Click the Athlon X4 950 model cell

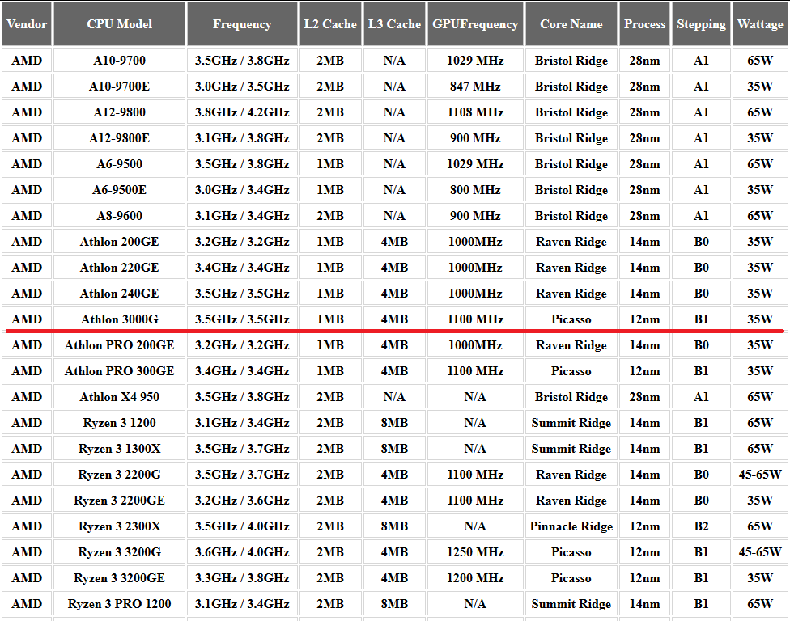(120, 396)
